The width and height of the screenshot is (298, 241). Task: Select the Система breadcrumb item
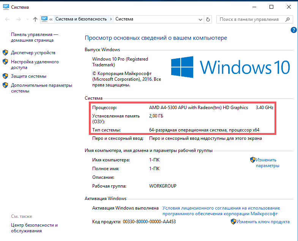(124, 19)
